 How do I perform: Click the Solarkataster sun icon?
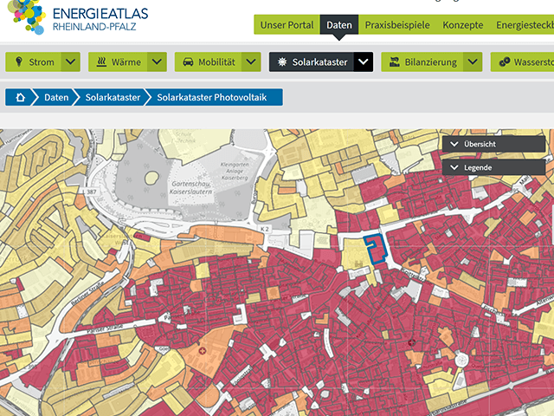click(282, 62)
